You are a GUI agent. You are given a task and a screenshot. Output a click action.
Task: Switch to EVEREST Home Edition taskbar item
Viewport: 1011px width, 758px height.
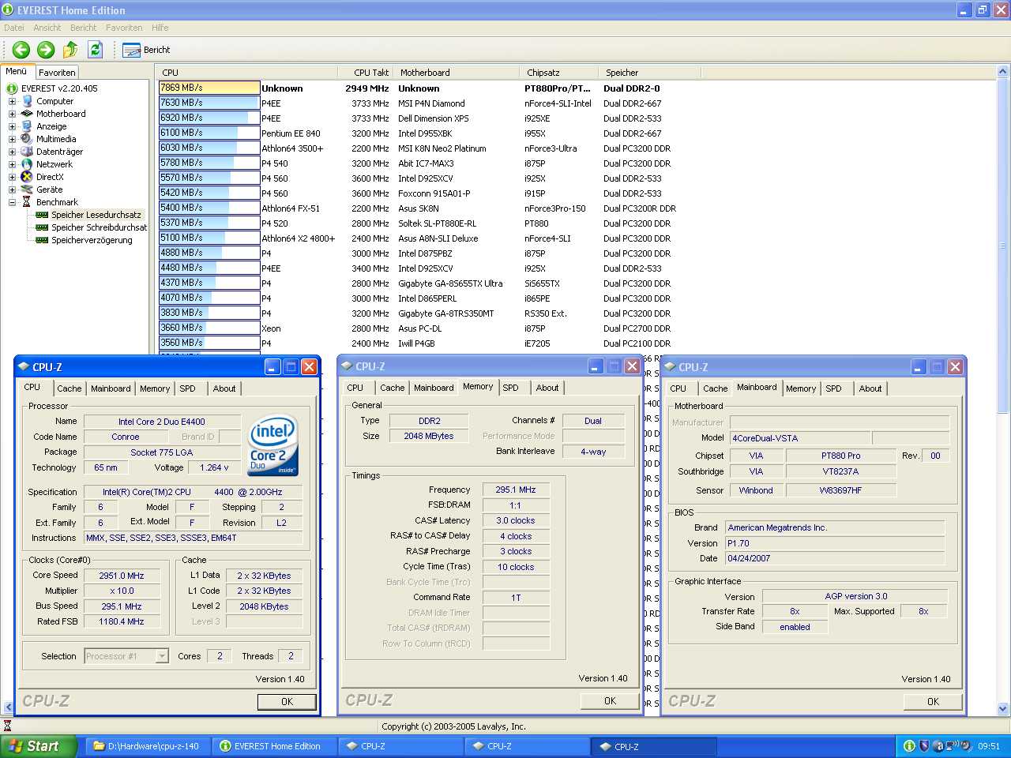coord(273,746)
